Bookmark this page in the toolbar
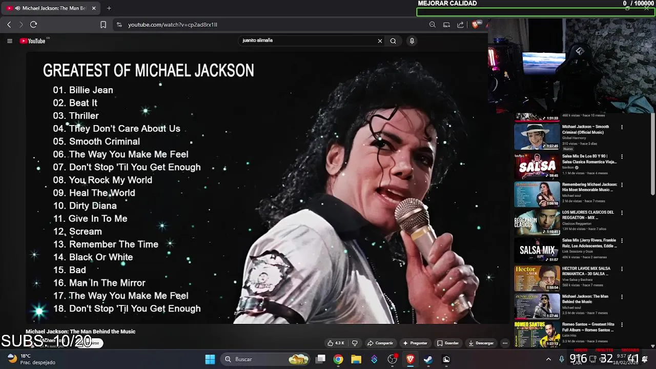The height and width of the screenshot is (369, 656). point(103,25)
